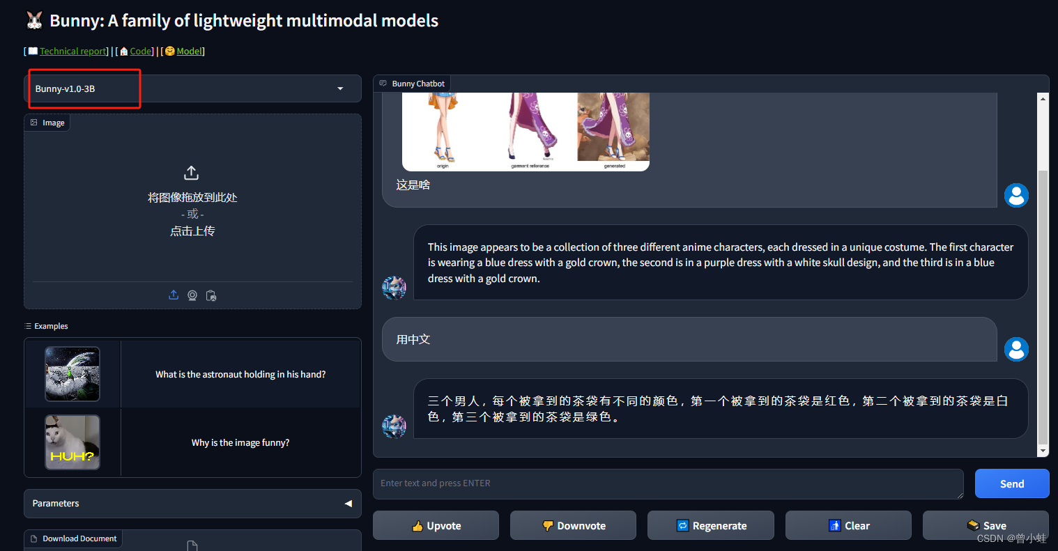Expand the Parameters accordion
This screenshot has width=1058, height=551.
[x=192, y=503]
